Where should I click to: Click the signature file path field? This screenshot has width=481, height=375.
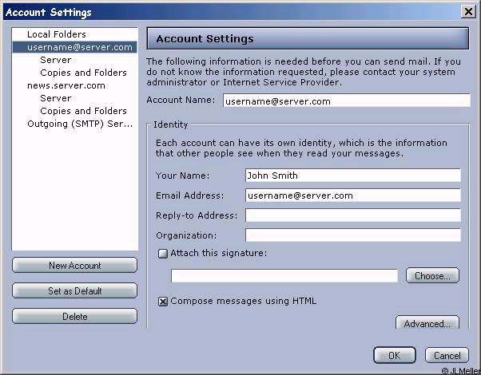[x=284, y=276]
